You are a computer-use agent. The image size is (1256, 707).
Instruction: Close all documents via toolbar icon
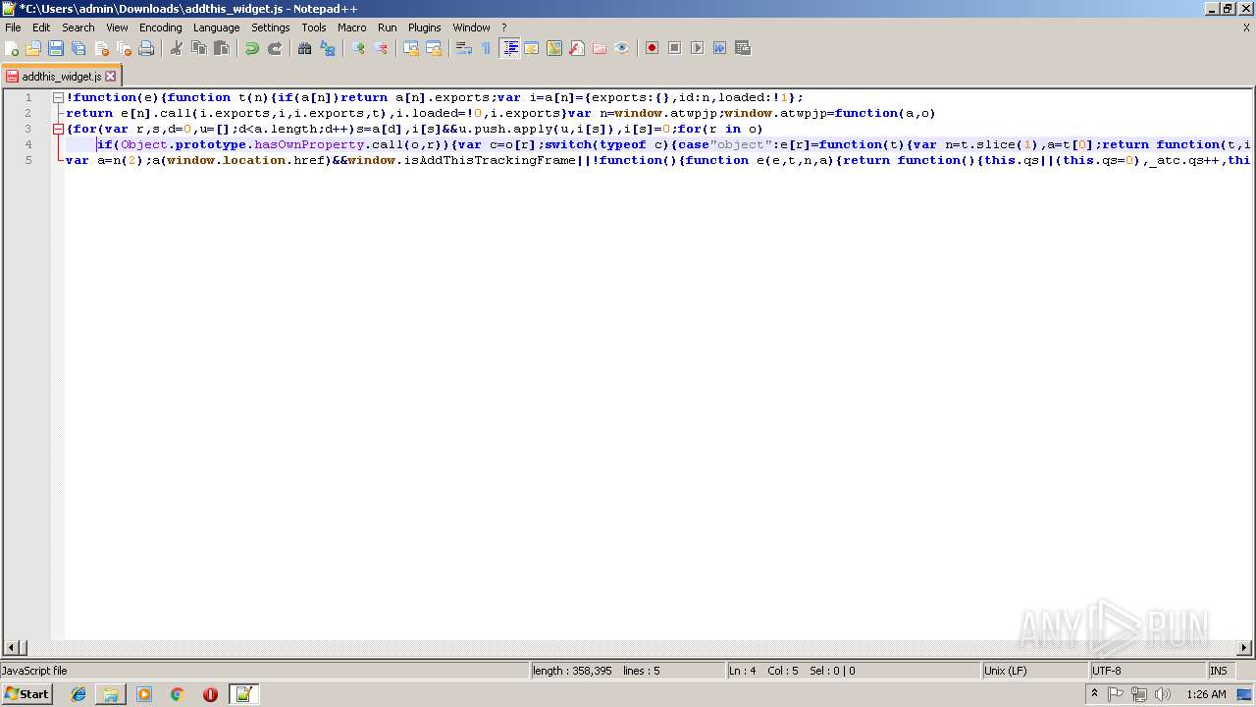(124, 48)
